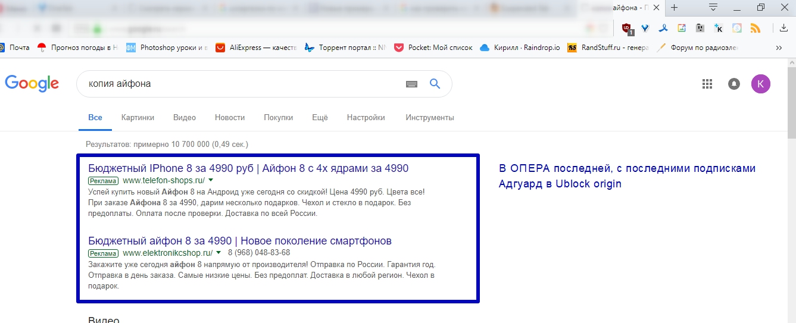Click the colorful rounded-square extension icon
Viewport: 796px width, 323px height.
click(737, 28)
